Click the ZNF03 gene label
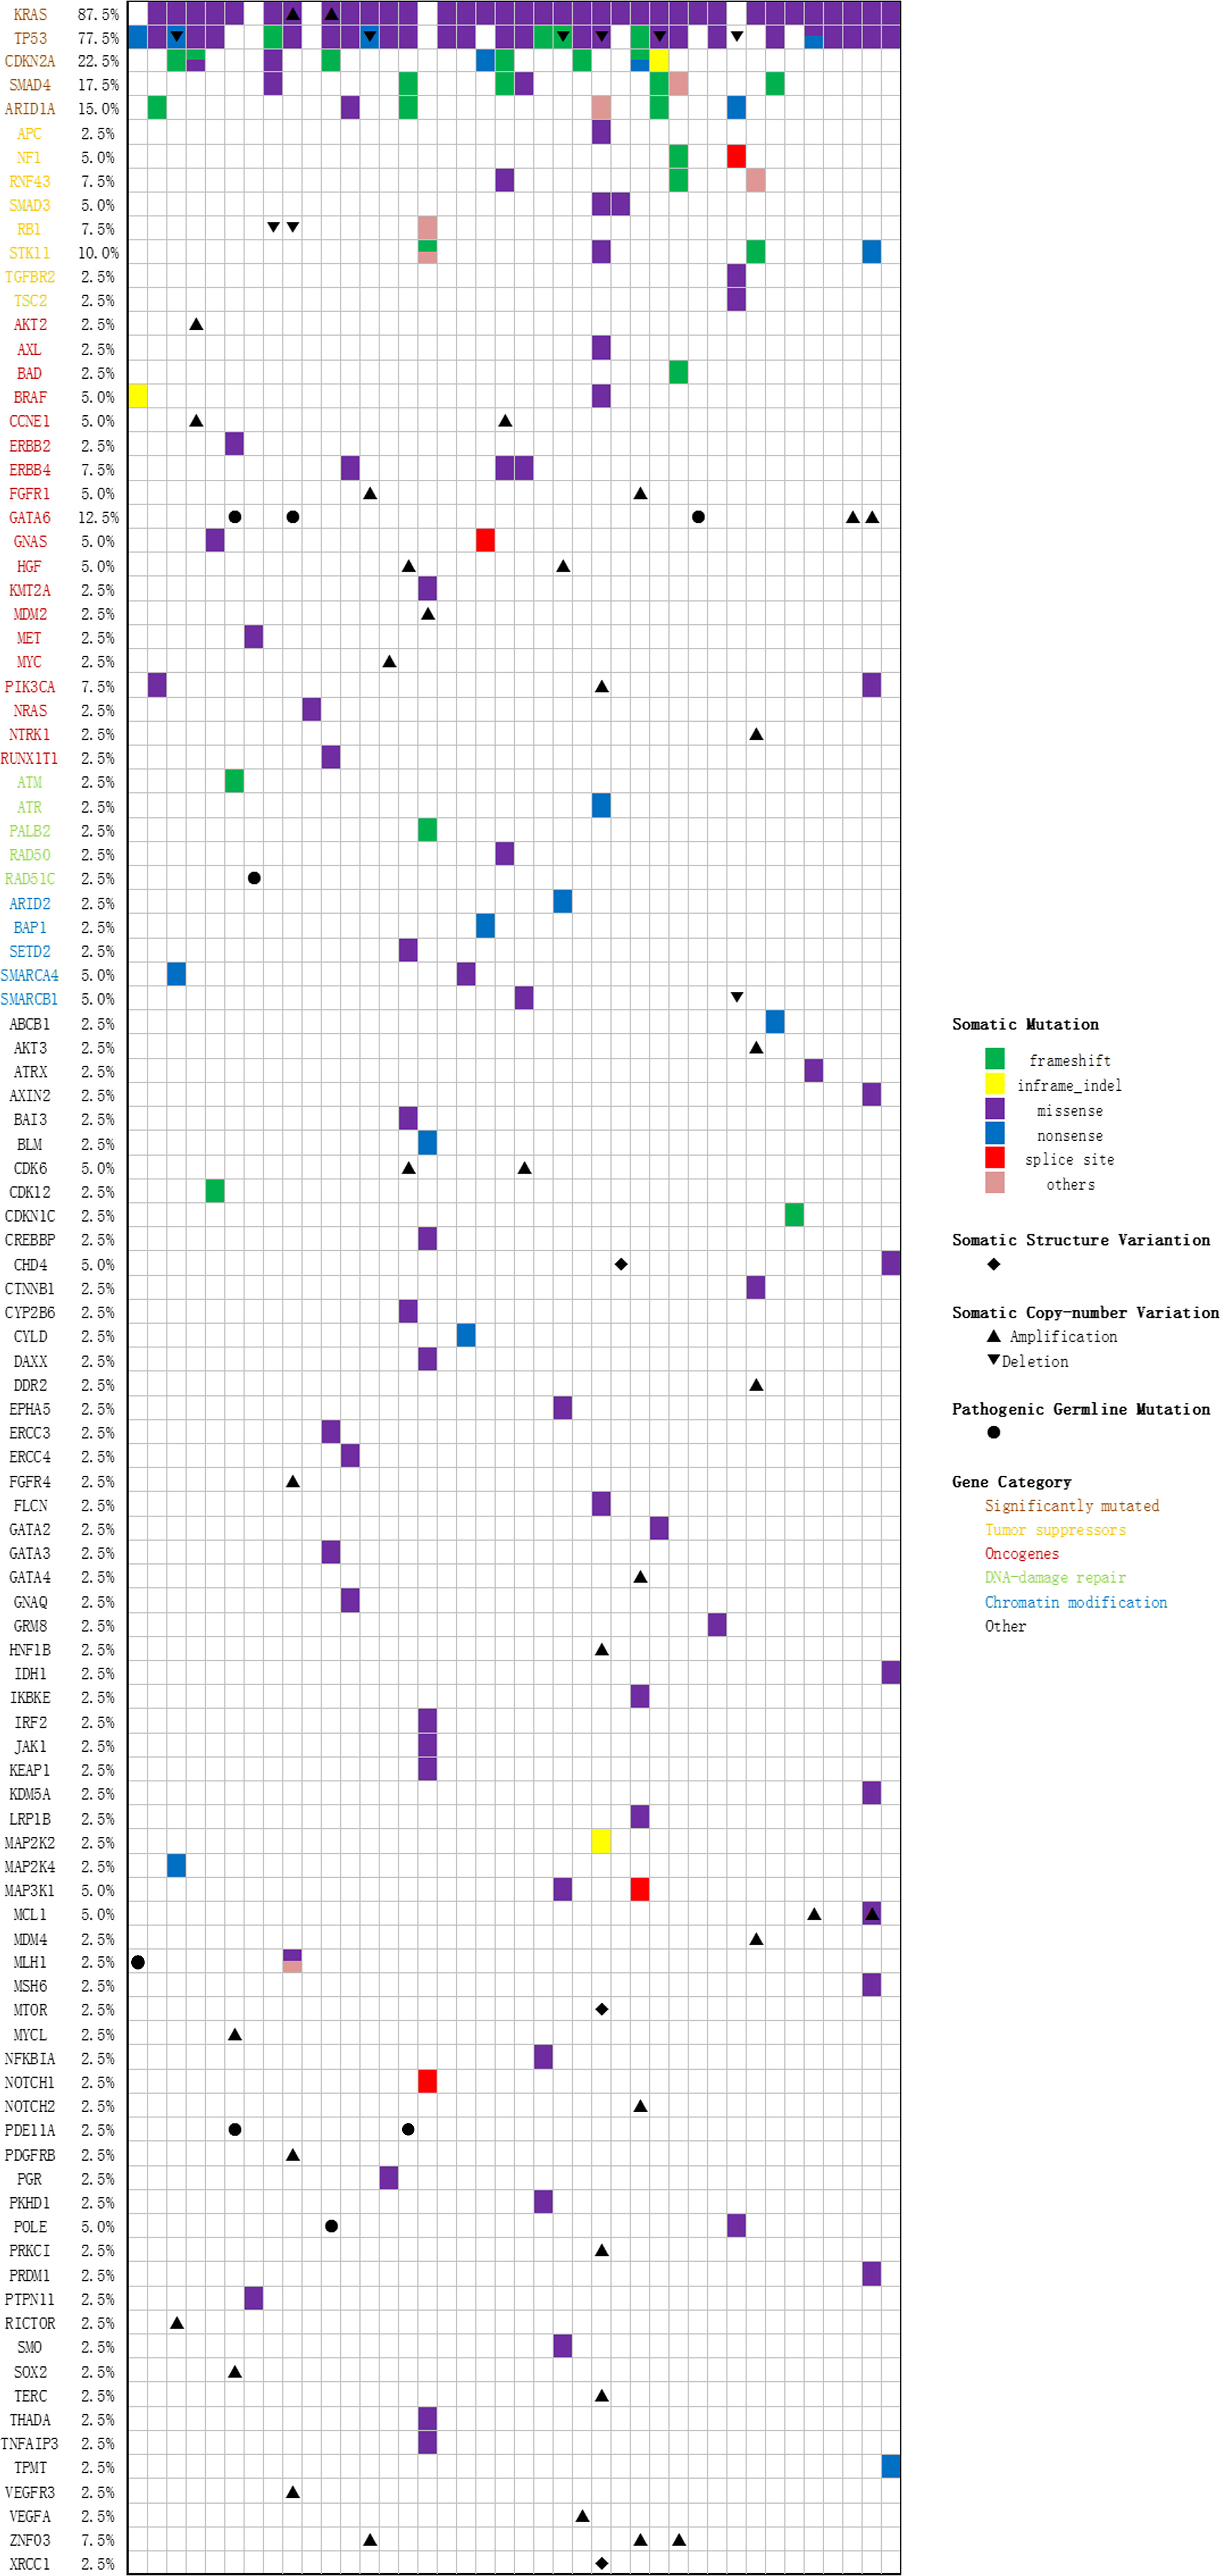Screen dimensions: 1220x2576 (x=30, y=2539)
